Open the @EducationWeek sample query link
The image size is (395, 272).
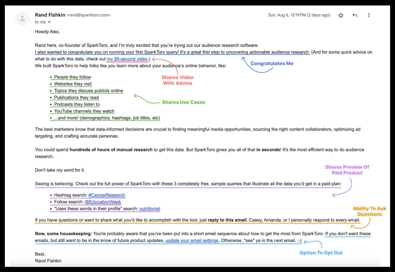pyautogui.click(x=103, y=202)
